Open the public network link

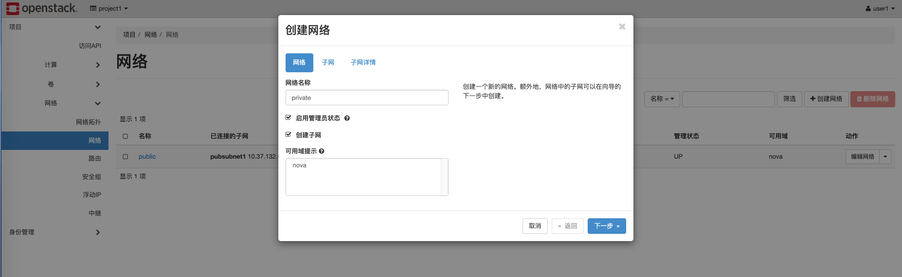[147, 157]
